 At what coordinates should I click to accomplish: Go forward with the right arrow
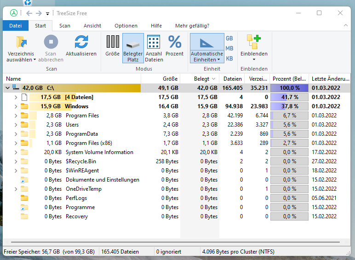click(x=39, y=13)
